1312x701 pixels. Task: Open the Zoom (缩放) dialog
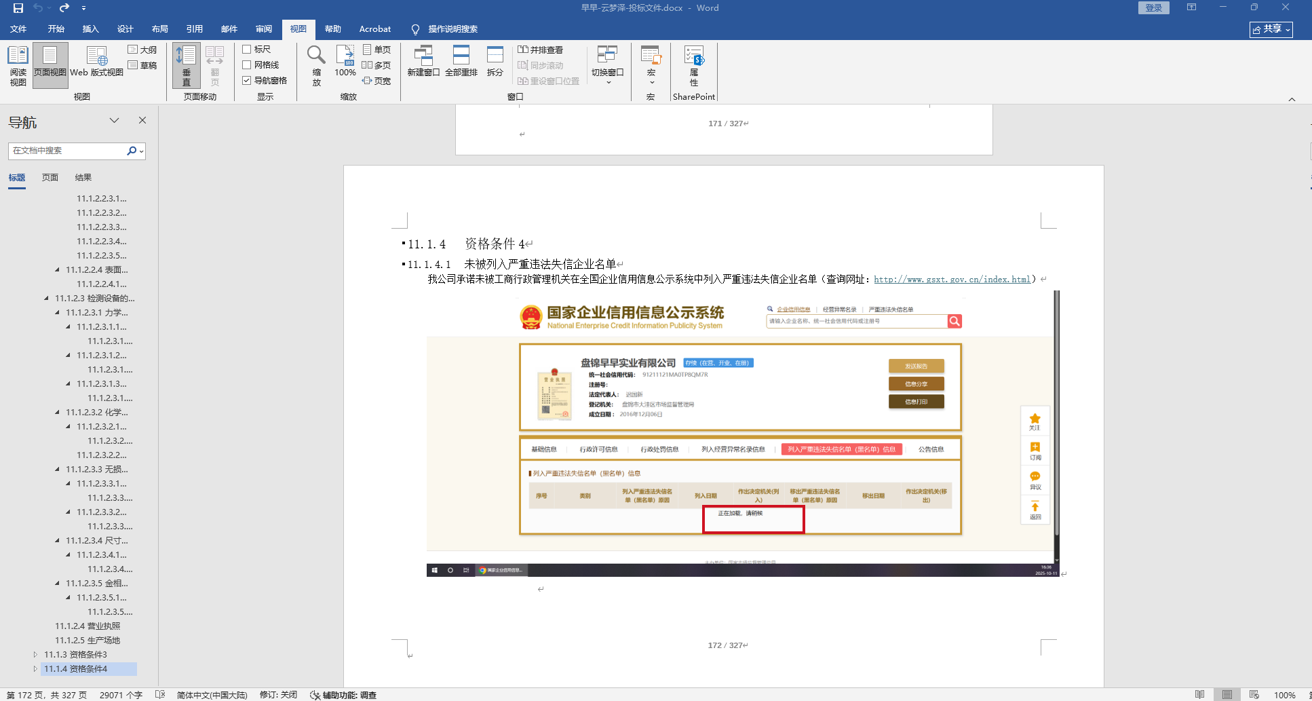click(x=316, y=66)
